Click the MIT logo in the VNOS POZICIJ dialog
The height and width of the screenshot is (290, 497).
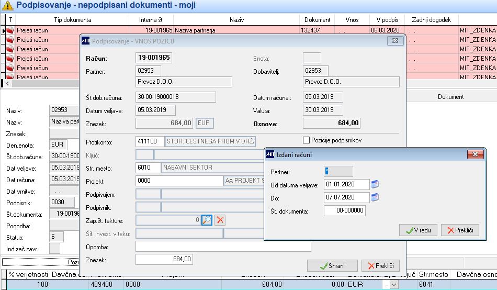pos(86,41)
